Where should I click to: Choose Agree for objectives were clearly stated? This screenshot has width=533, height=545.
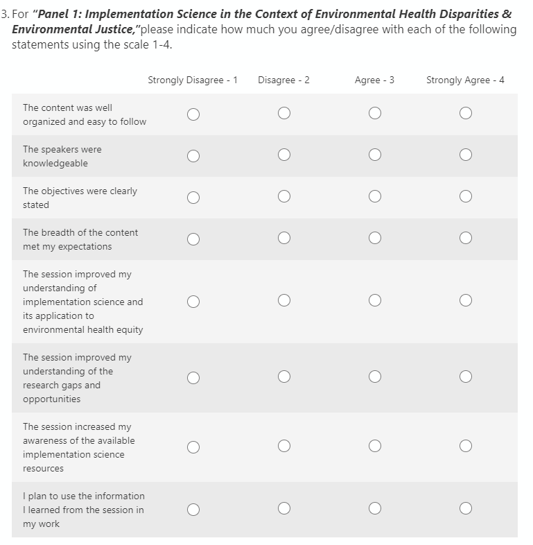pos(375,197)
